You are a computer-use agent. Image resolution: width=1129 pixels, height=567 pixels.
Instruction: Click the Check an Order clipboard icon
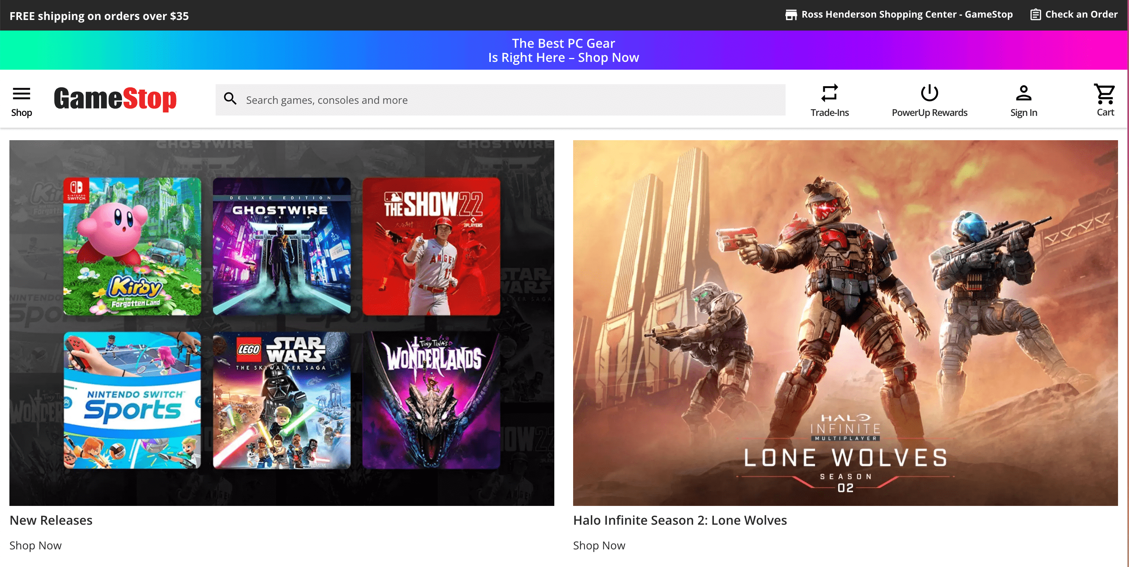(1035, 15)
